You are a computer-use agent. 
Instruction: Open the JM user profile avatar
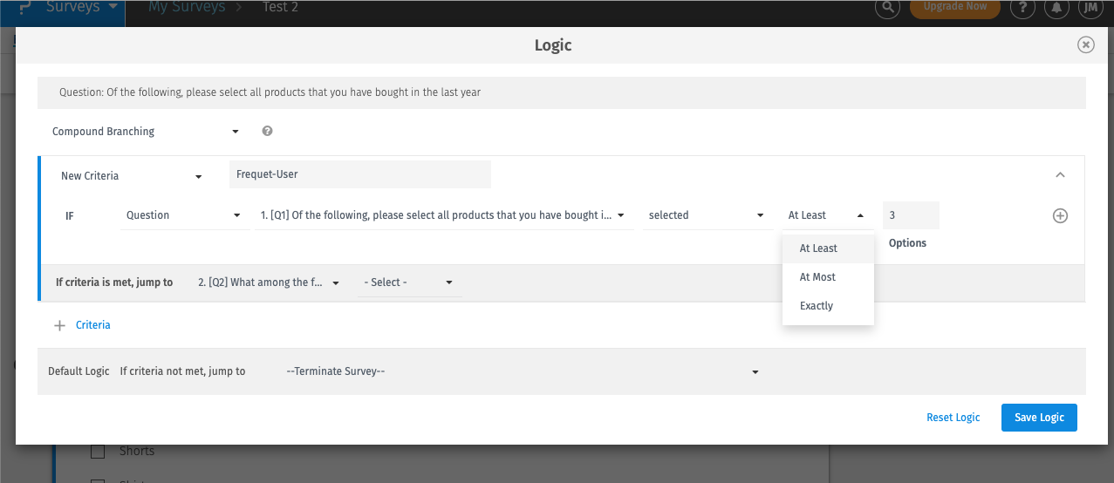pos(1089,8)
